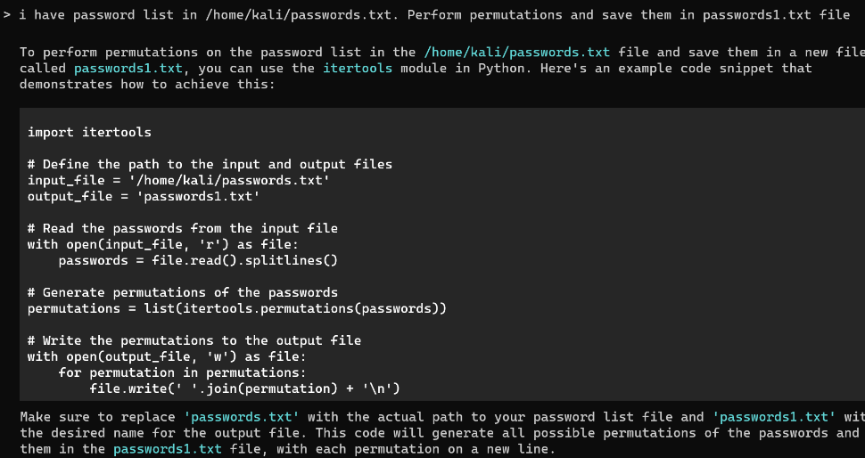Screen dimensions: 865x458
Task: Click the cyan /home/kali/passwords.txt path in the reply
Action: click(517, 53)
